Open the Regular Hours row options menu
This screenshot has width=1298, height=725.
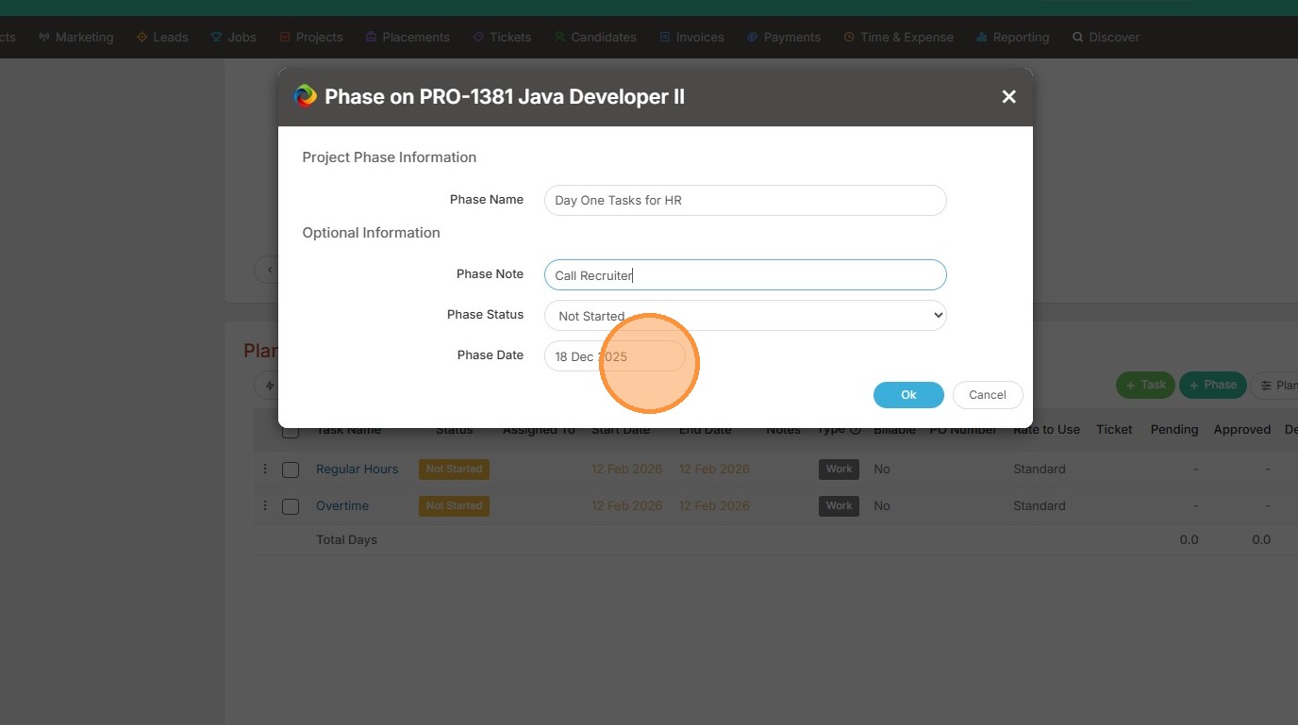click(x=265, y=469)
